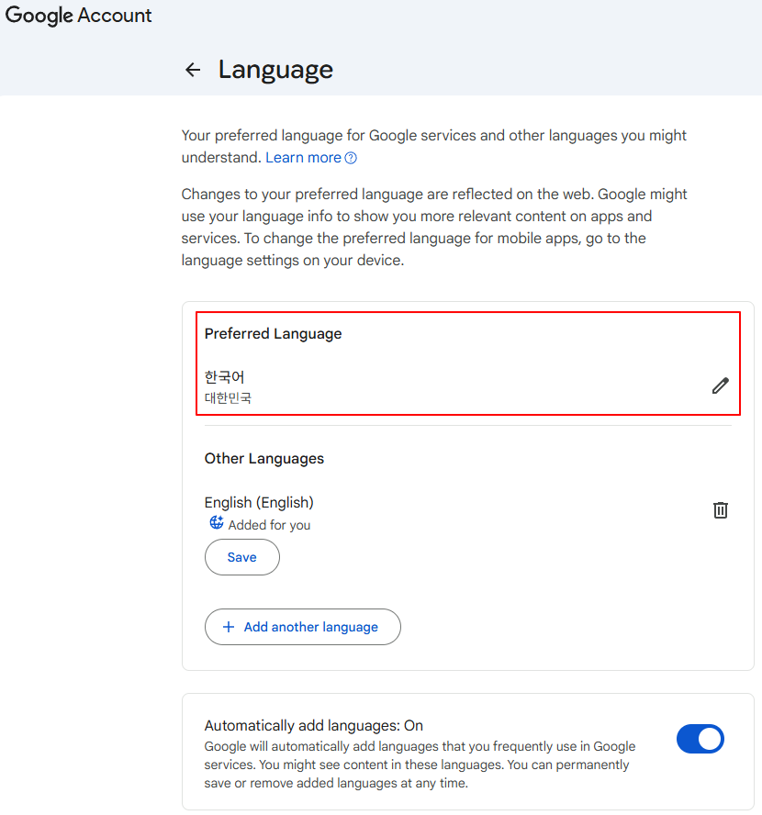This screenshot has height=815, width=762.
Task: Save the English language entry
Action: click(242, 557)
